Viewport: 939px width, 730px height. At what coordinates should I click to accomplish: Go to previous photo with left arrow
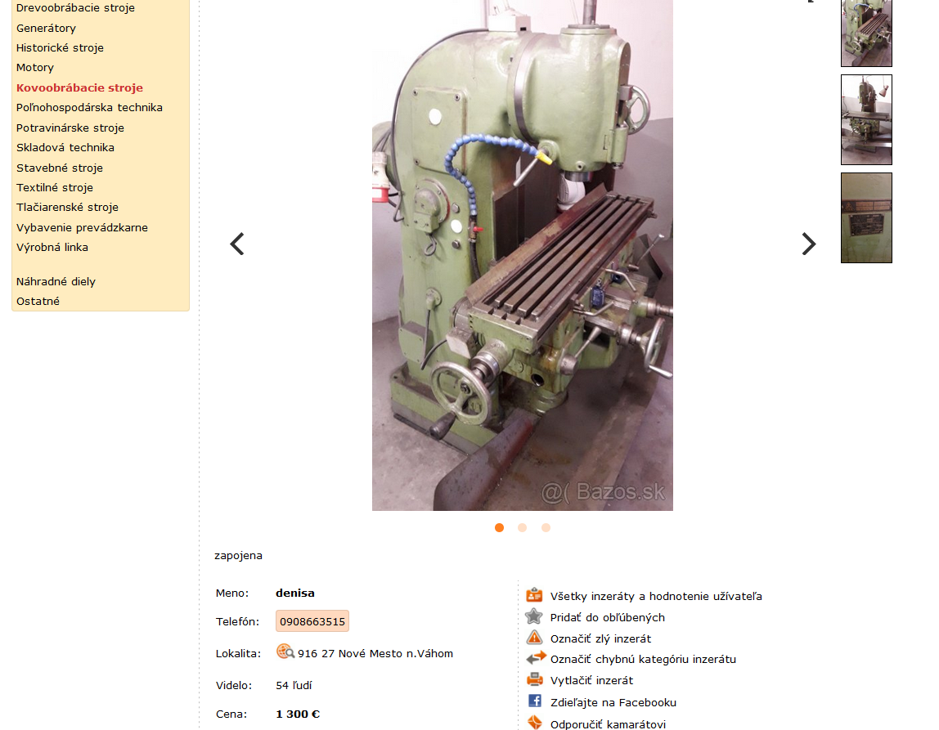pos(237,244)
